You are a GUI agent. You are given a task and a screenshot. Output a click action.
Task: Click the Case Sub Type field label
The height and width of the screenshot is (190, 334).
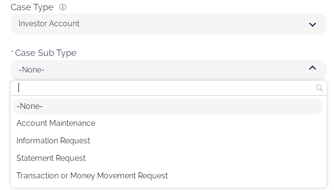point(46,53)
